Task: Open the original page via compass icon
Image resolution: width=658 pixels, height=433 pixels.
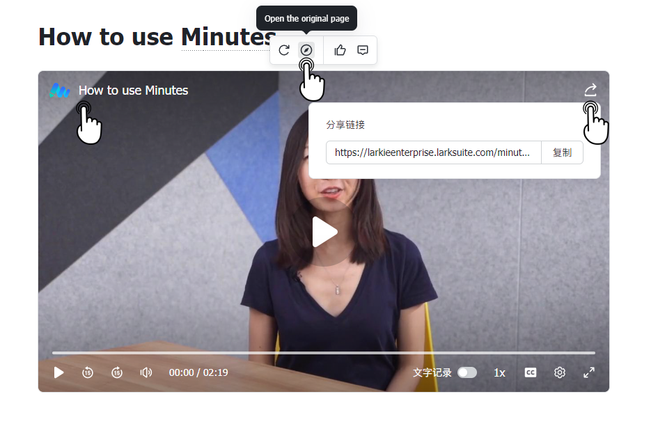Action: tap(306, 50)
